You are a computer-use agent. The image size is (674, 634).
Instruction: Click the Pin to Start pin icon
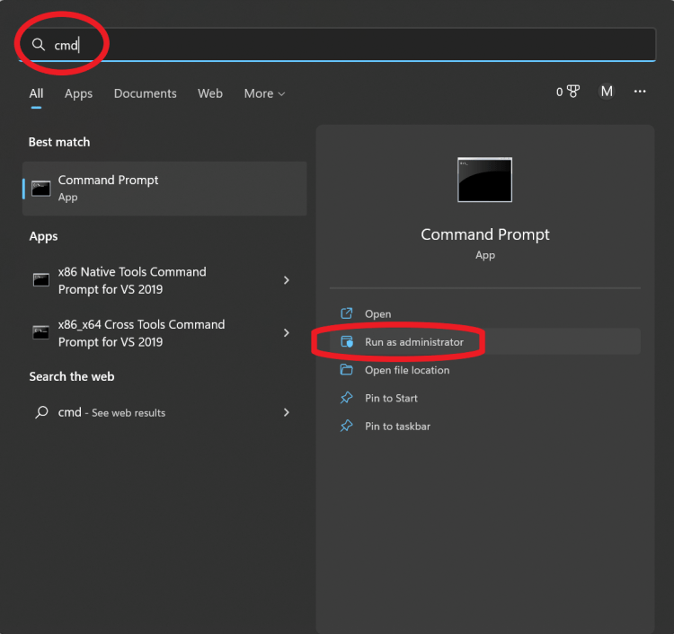pos(347,398)
